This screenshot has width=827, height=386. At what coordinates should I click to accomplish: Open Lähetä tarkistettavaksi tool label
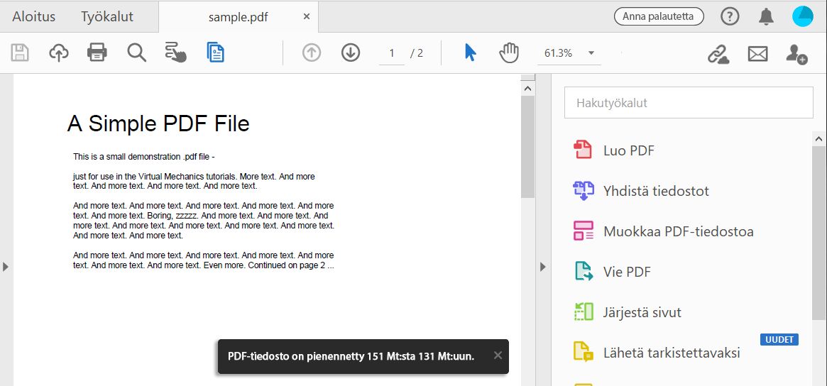pyautogui.click(x=672, y=353)
